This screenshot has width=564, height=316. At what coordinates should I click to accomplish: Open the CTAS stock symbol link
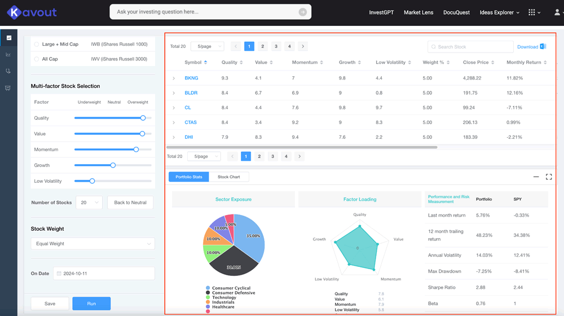coord(191,122)
